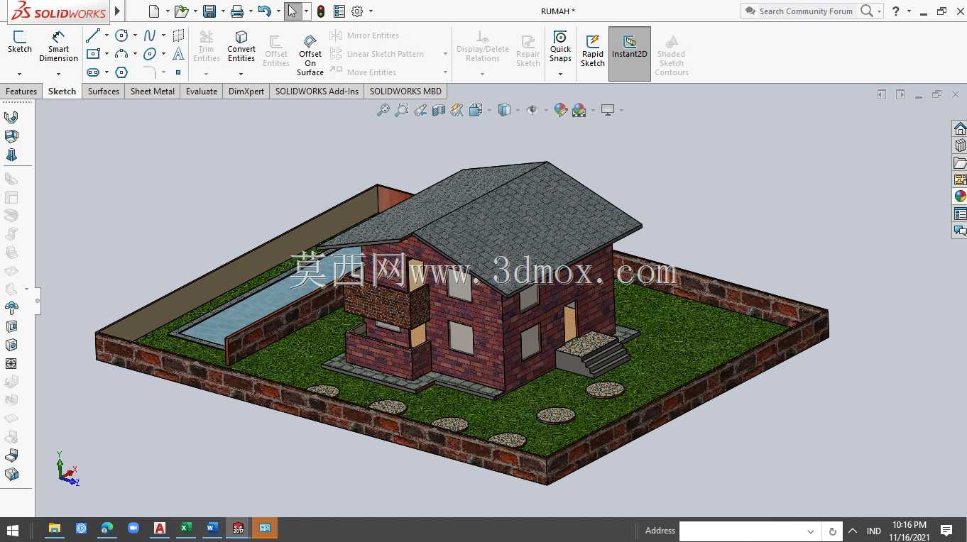Open the Appearances color ball task pane tab
This screenshot has height=542, width=967.
pyautogui.click(x=960, y=197)
